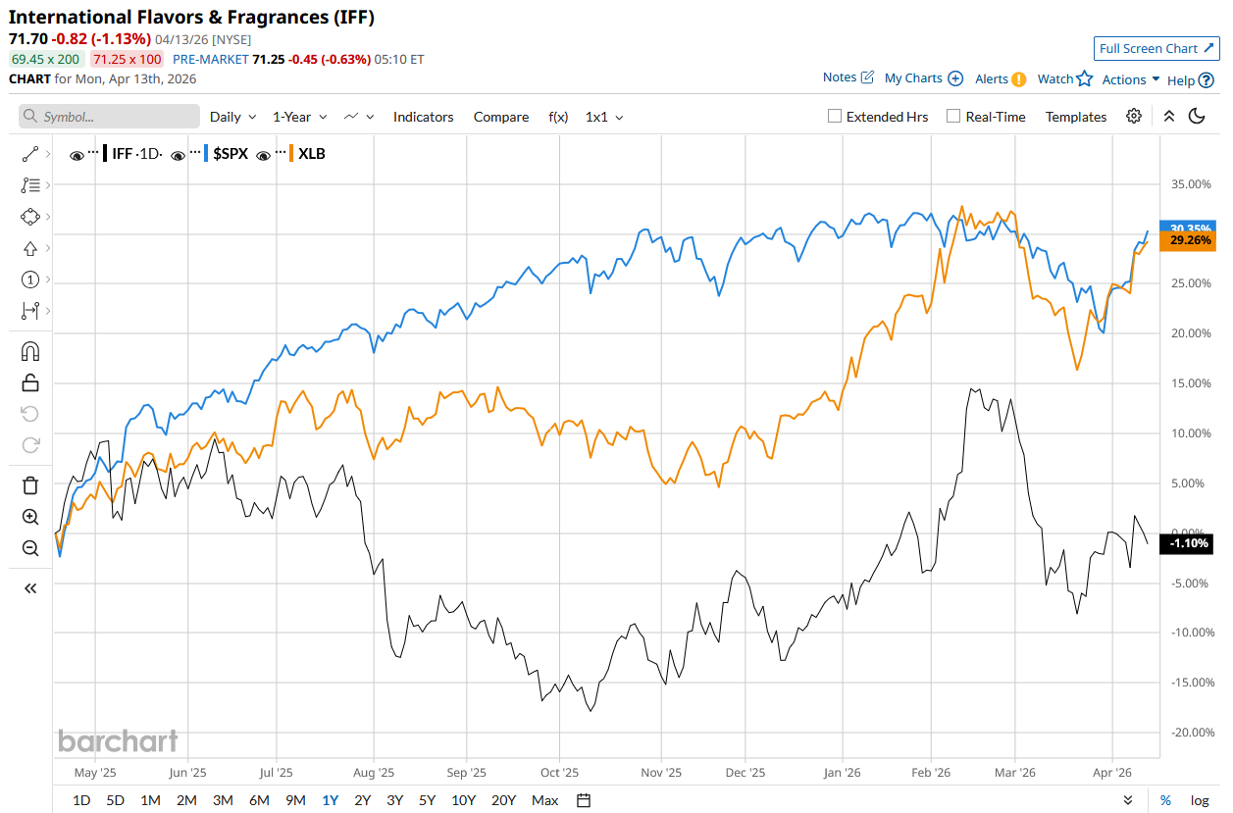This screenshot has height=813, width=1233.
Task: Open the date range calendar icon
Action: pos(584,800)
